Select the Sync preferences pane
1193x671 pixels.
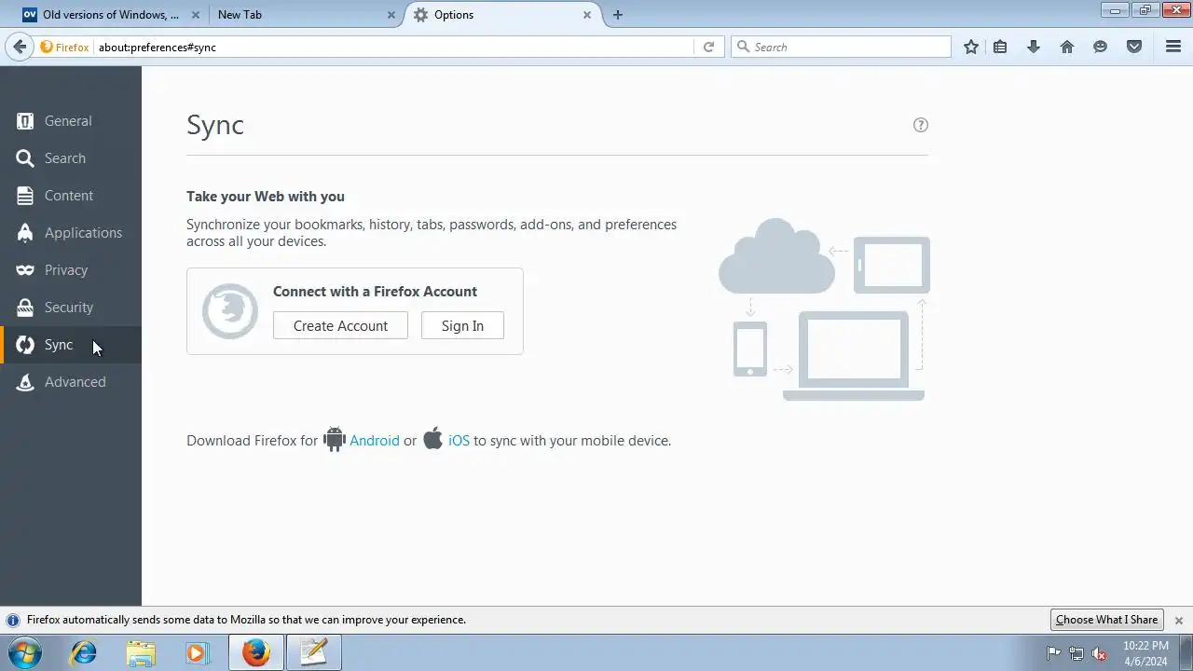(x=71, y=345)
